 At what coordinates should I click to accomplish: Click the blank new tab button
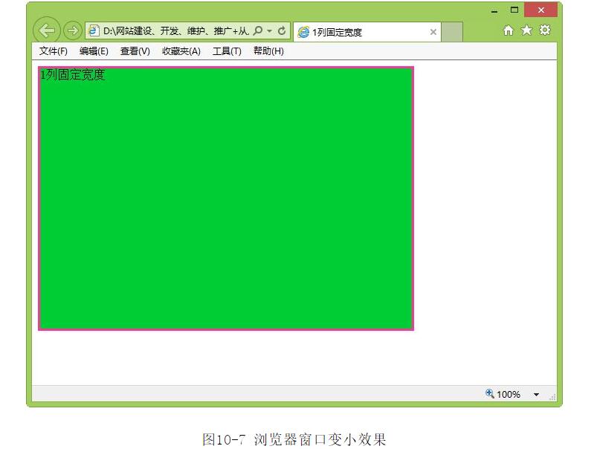452,32
